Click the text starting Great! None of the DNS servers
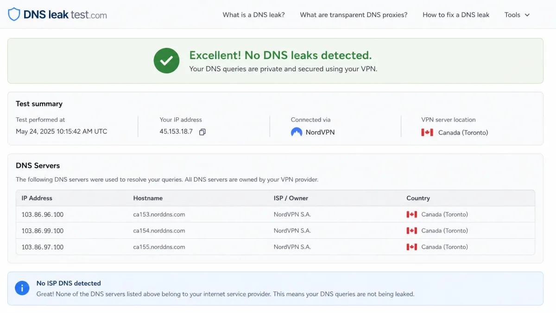The image size is (556, 313). [226, 294]
